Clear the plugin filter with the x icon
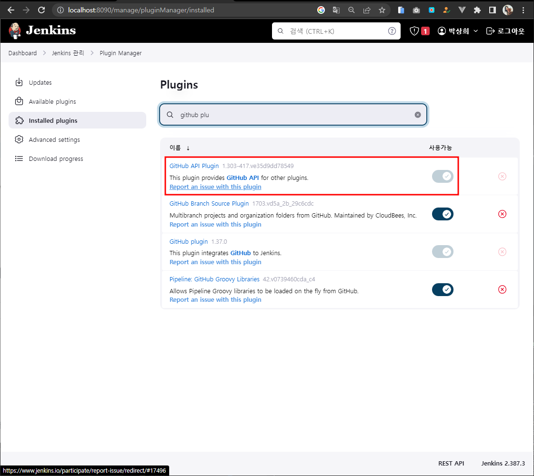 [417, 115]
